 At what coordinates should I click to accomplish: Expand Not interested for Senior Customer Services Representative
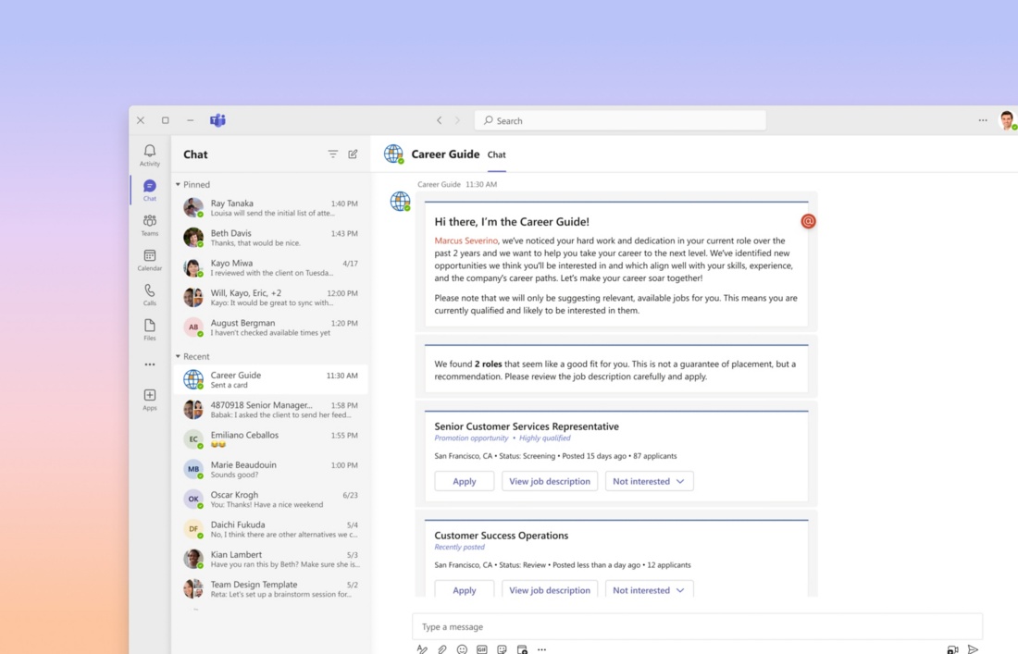[650, 481]
